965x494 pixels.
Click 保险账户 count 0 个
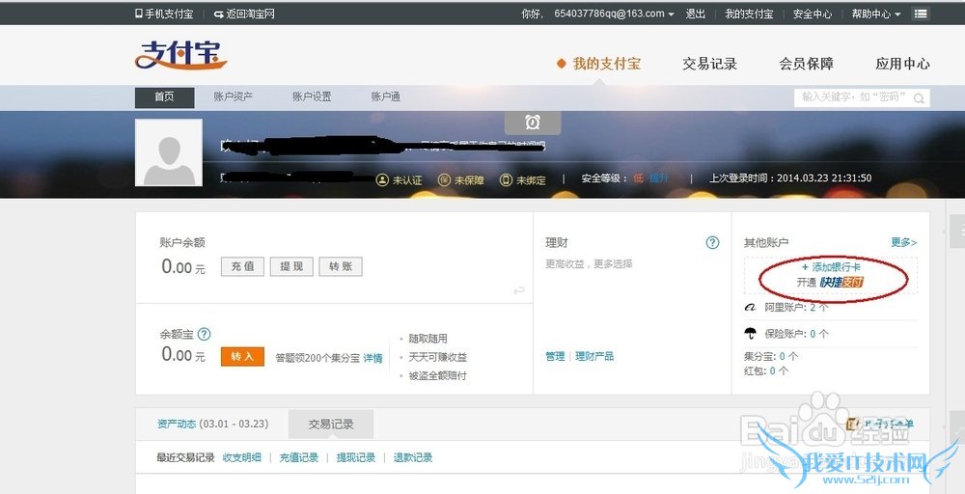pyautogui.click(x=819, y=334)
